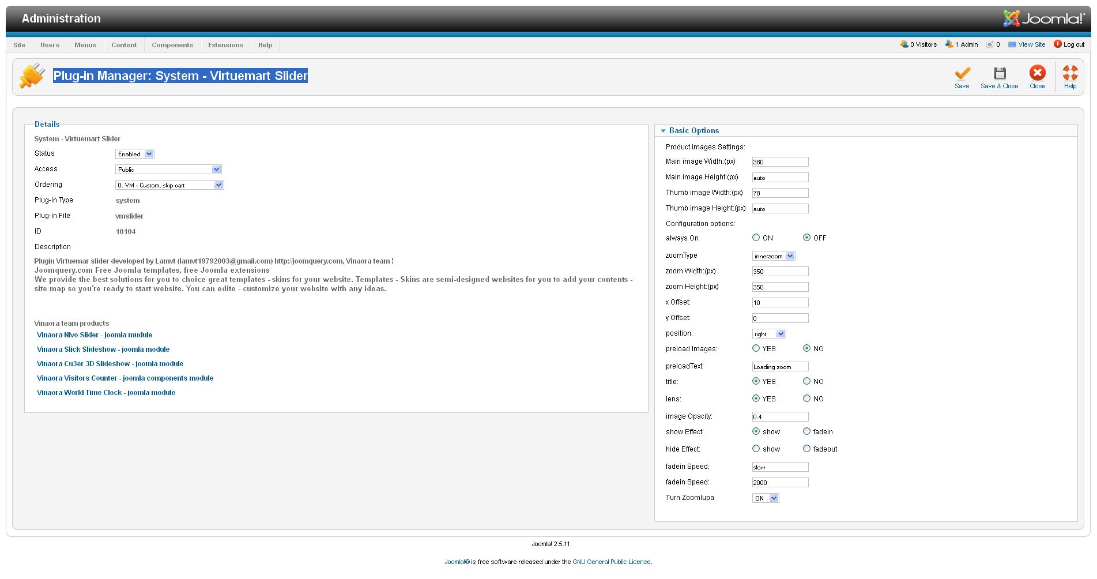Open the Access Public dropdown
The width and height of the screenshot is (1097, 579).
(169, 170)
